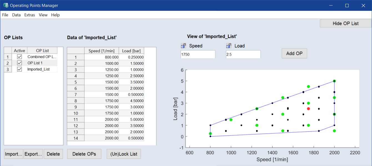Click the (Un)Lock List button
Screen dimensions: 372x166
coord(124,154)
